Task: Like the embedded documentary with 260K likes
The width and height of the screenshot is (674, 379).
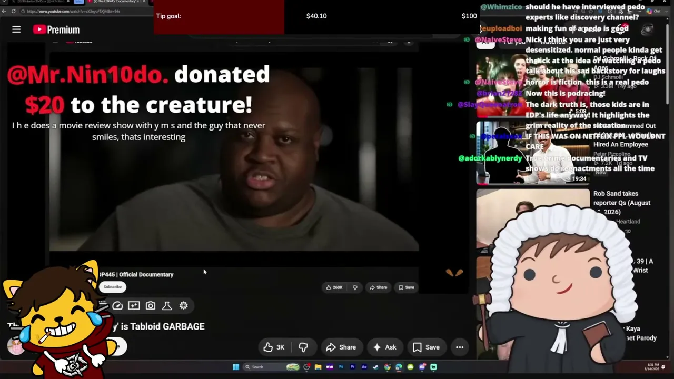Action: (x=334, y=287)
